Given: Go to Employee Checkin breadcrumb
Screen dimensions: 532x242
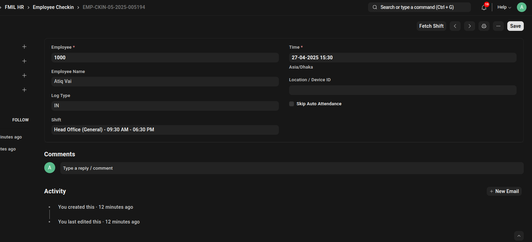Looking at the screenshot, I should [x=53, y=7].
